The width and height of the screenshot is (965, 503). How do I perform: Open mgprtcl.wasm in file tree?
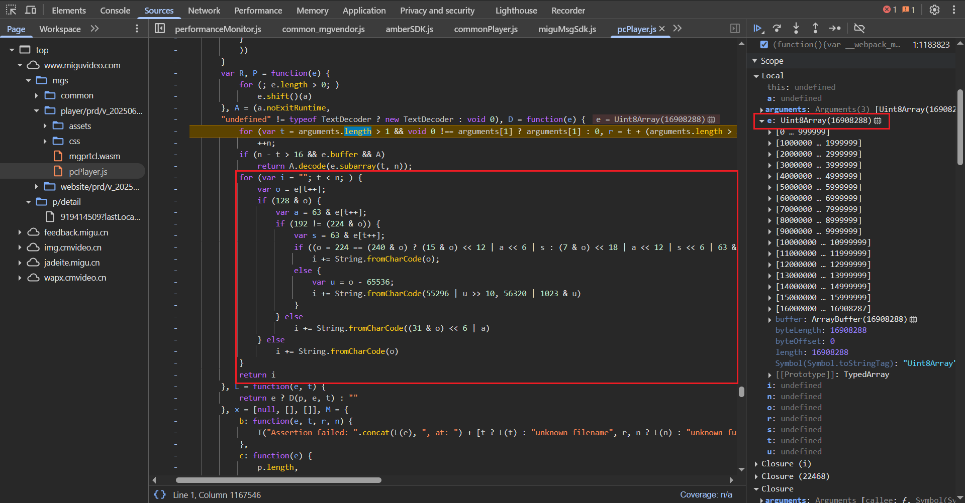point(94,156)
